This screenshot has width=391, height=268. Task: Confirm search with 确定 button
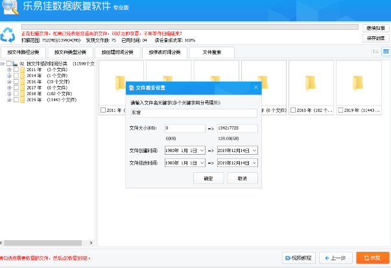tap(208, 178)
